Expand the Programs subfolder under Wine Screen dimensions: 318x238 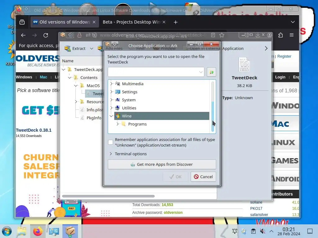pyautogui.click(x=117, y=124)
